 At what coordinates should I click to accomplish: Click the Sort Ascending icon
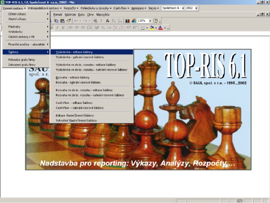pos(114,21)
